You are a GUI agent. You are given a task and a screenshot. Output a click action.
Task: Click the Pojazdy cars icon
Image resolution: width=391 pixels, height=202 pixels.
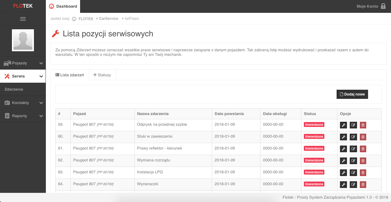coord(7,63)
